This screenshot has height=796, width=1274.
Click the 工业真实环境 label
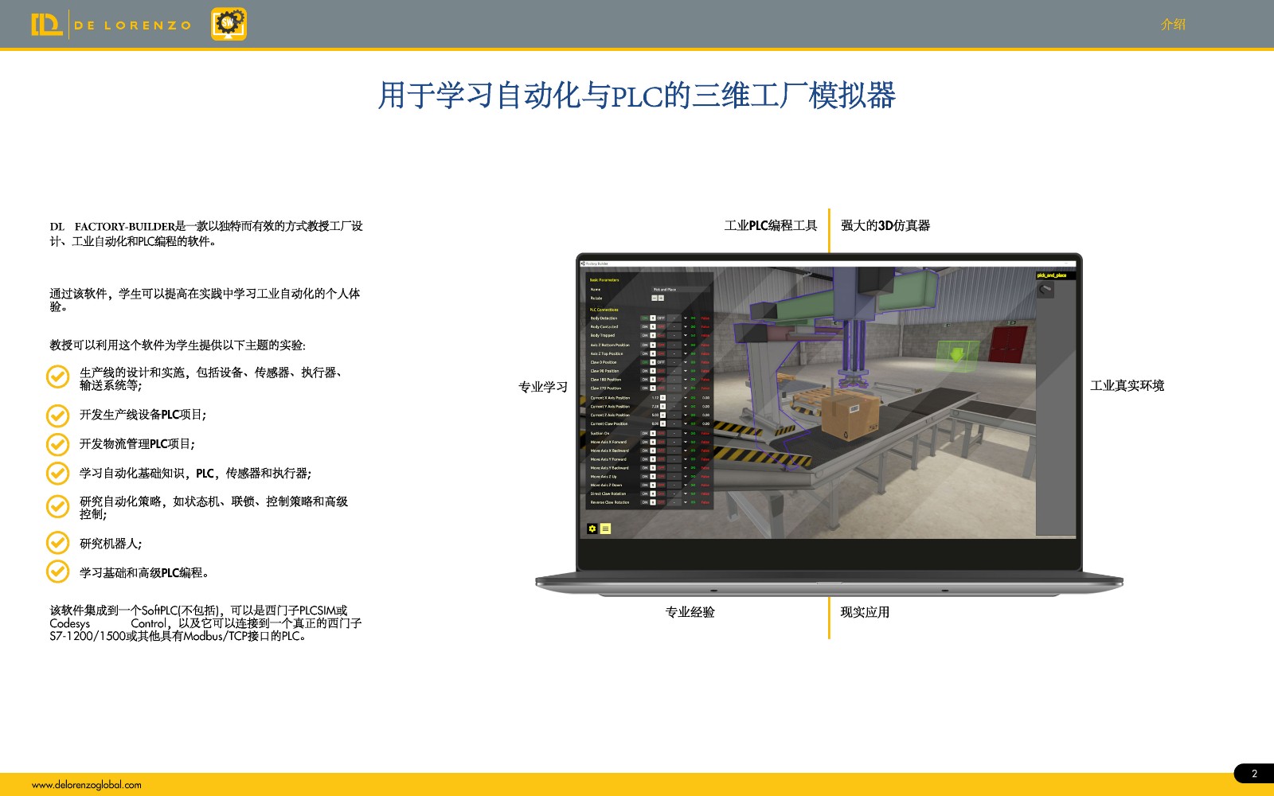[x=1127, y=385]
